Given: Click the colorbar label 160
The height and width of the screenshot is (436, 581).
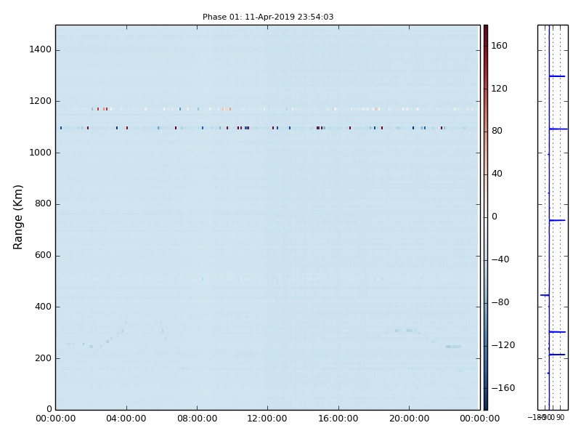Looking at the screenshot, I should pyautogui.click(x=499, y=46).
